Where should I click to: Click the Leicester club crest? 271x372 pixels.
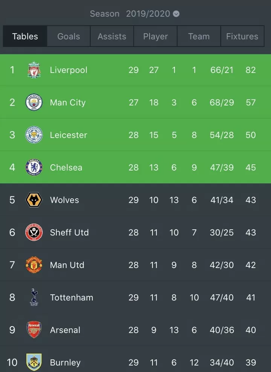tap(34, 135)
